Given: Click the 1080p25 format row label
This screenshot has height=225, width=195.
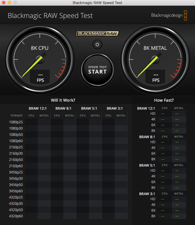Looking at the screenshot, I should click(x=16, y=122).
